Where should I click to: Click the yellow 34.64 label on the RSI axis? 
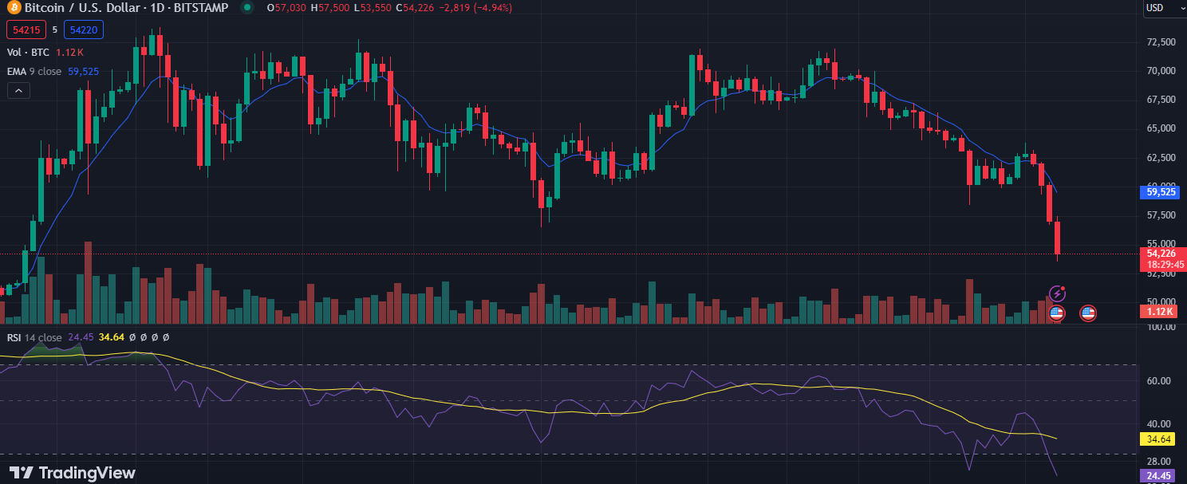pyautogui.click(x=1158, y=439)
